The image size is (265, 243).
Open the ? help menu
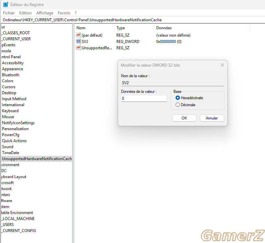click(x=75, y=13)
